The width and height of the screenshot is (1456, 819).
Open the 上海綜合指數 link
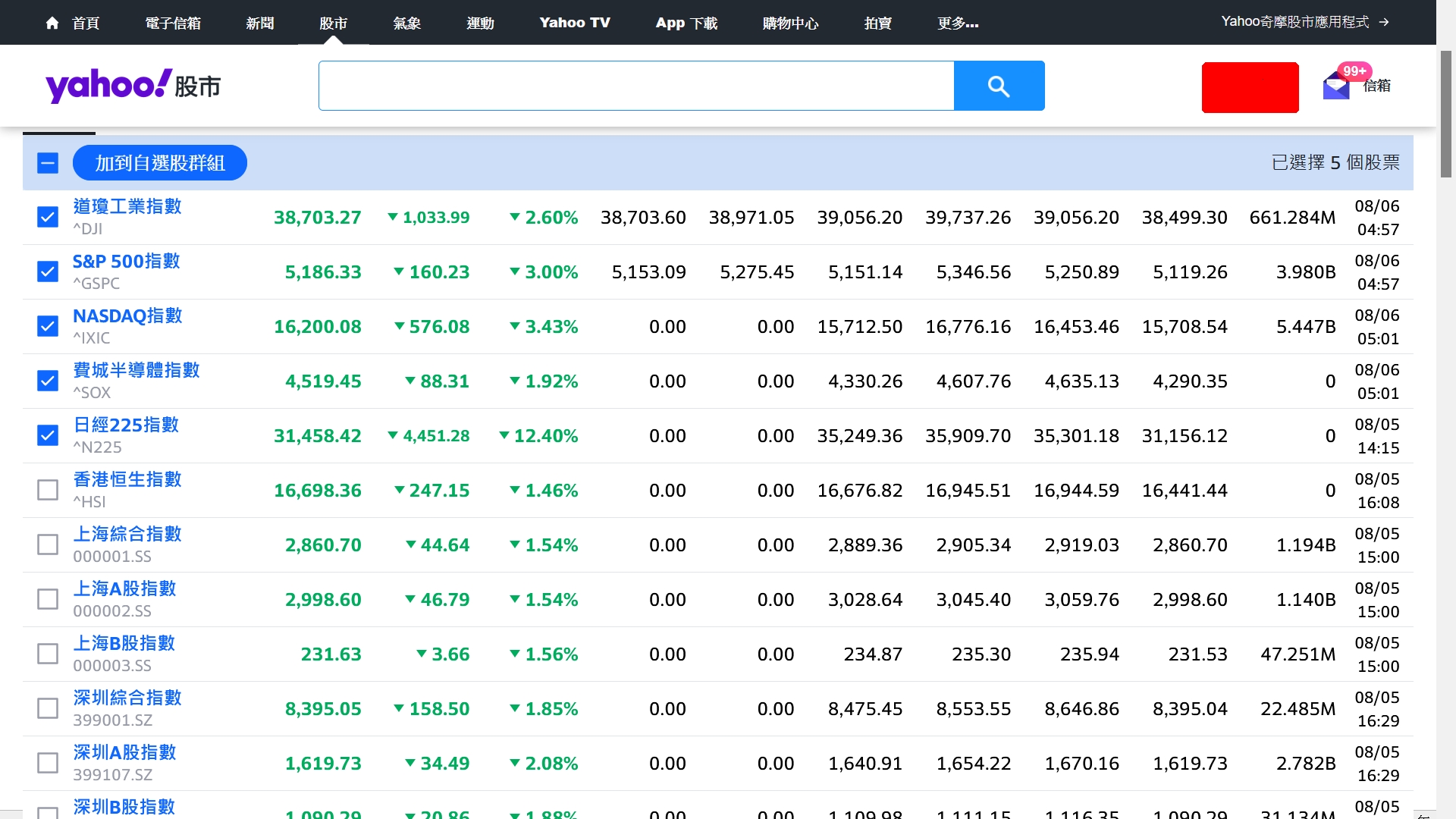click(x=127, y=534)
